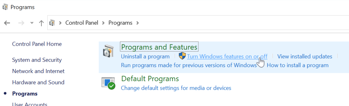Click the Windows features shield icon
Image resolution: width=349 pixels, height=106 pixels.
(x=182, y=56)
